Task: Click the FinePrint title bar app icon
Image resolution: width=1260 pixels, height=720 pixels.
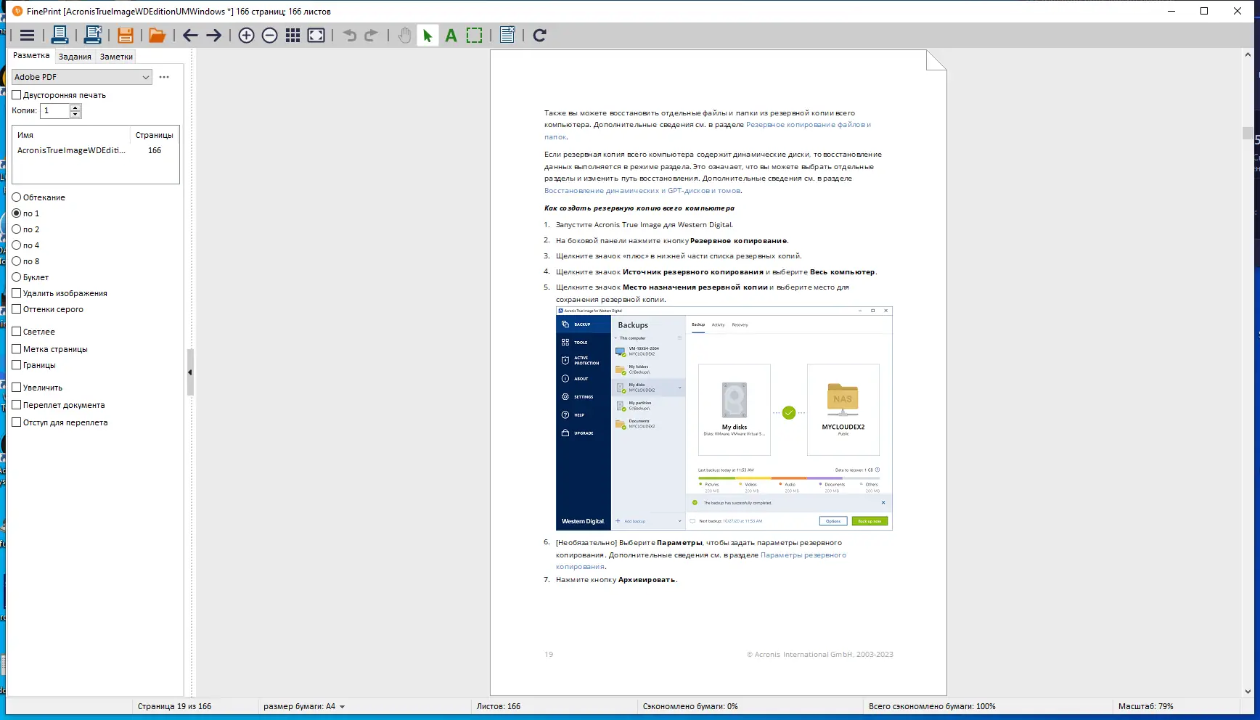Action: [17, 11]
